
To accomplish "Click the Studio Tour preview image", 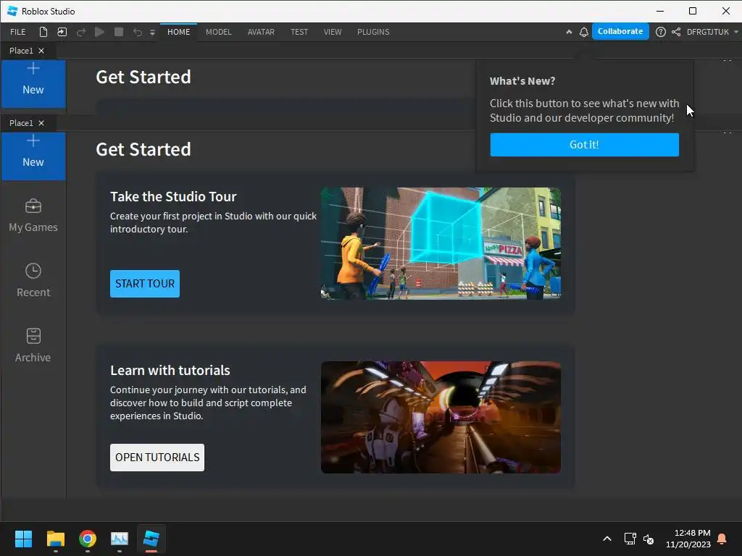I will tap(441, 243).
